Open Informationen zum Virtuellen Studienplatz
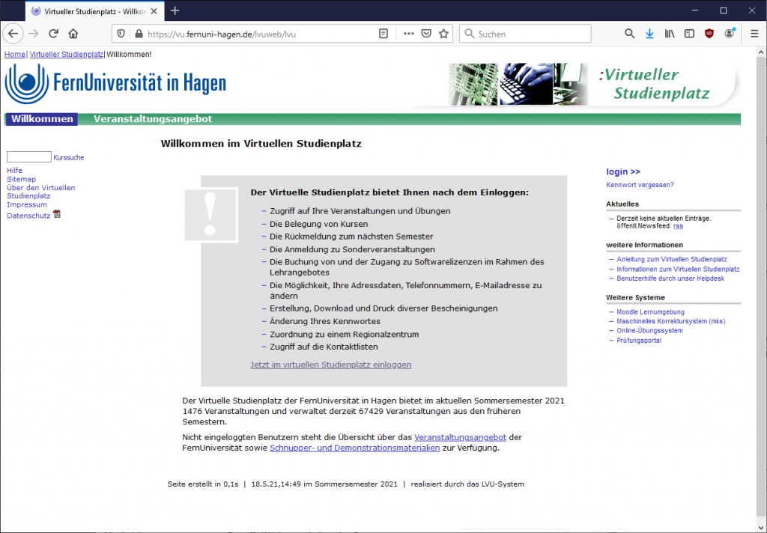Screen dimensions: 767x533 [x=678, y=269]
